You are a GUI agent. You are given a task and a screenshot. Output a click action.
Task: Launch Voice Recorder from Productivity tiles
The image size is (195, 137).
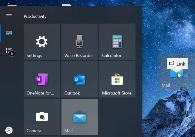(80, 42)
